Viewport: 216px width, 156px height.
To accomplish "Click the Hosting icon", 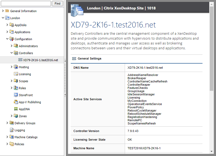I will 16,67.
